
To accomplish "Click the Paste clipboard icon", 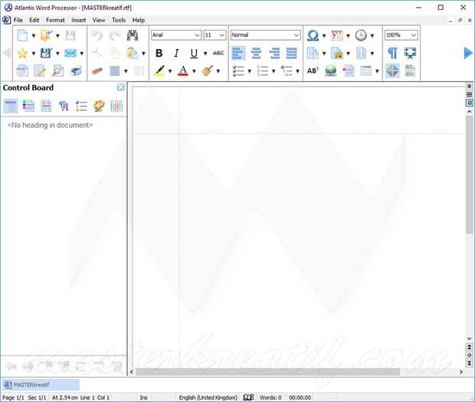I will point(133,54).
